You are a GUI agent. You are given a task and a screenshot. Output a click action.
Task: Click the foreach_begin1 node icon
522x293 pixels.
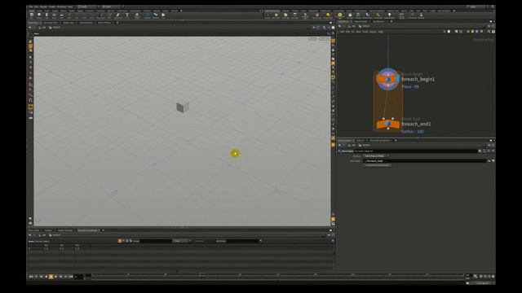(387, 80)
